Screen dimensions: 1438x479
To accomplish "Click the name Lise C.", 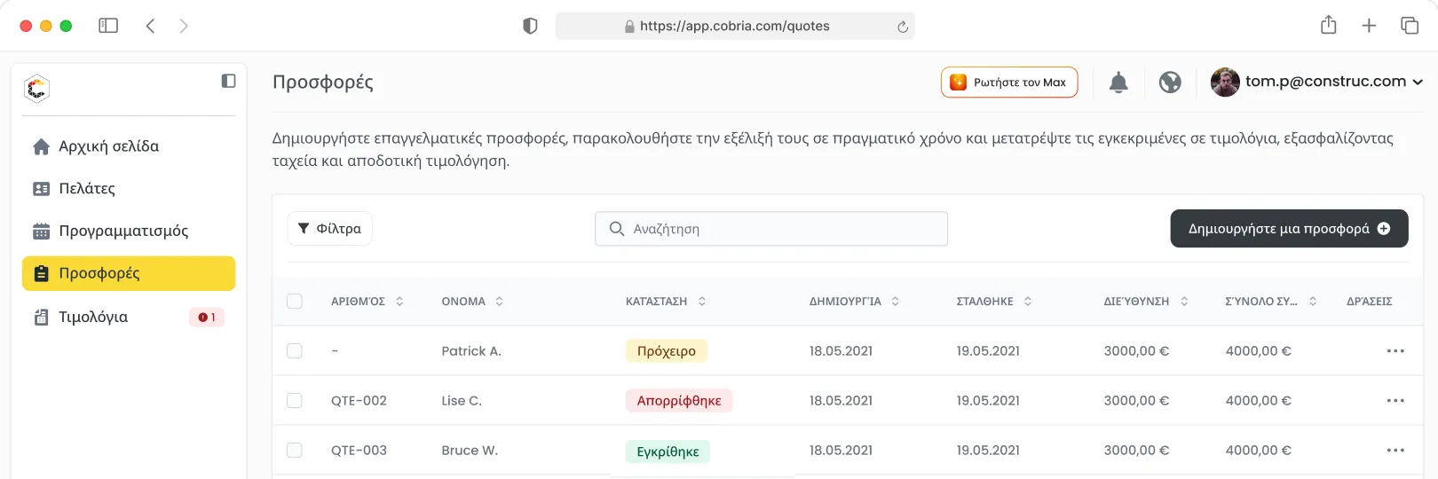I will (462, 401).
